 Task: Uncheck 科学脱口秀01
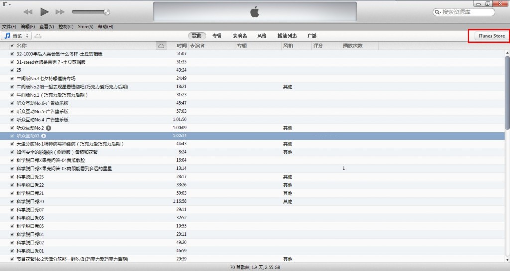coord(12,251)
